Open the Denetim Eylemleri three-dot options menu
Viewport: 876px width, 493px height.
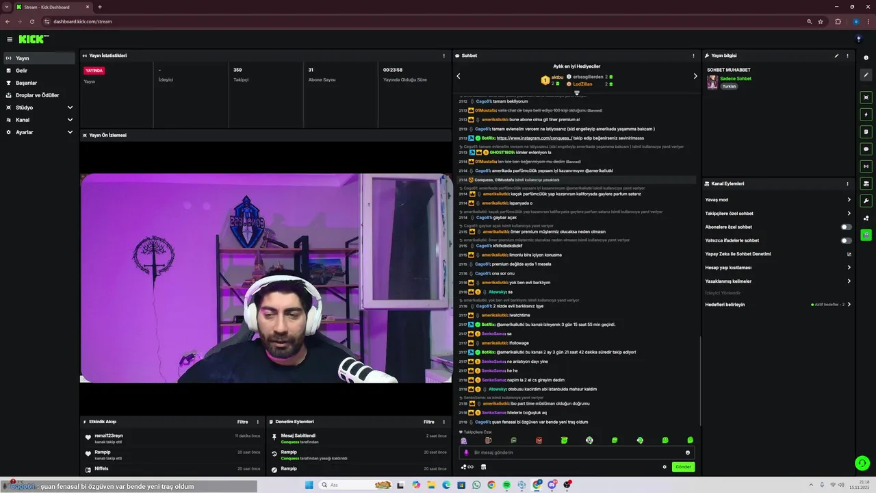coord(444,422)
